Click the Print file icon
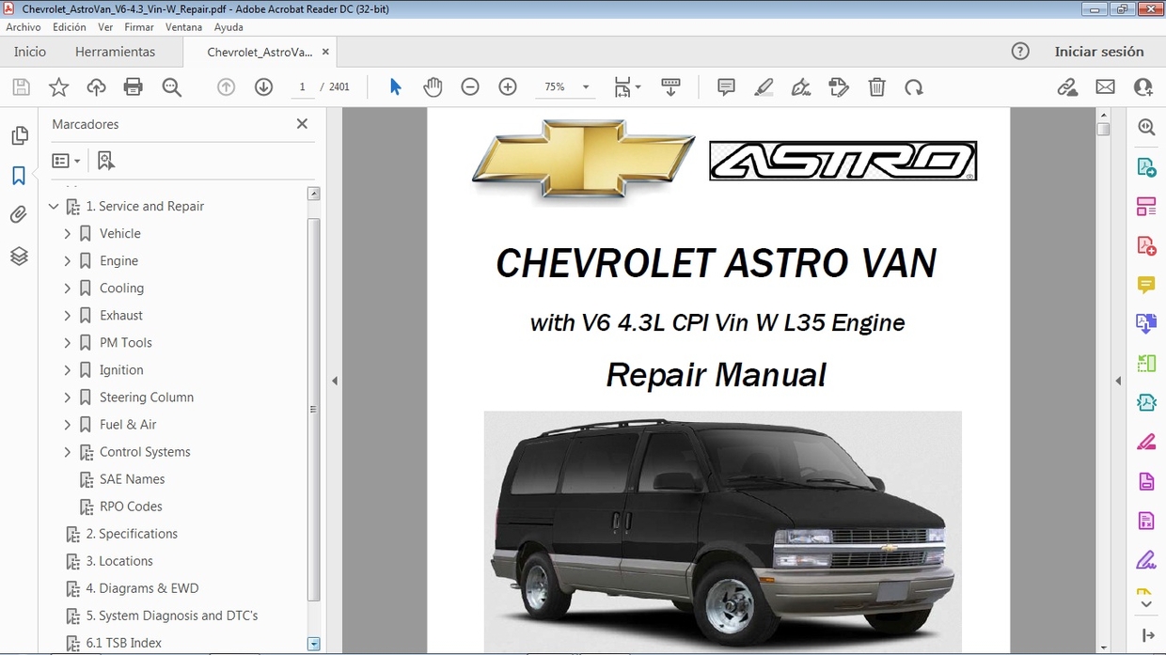Viewport: 1166px width, 655px height. (134, 87)
